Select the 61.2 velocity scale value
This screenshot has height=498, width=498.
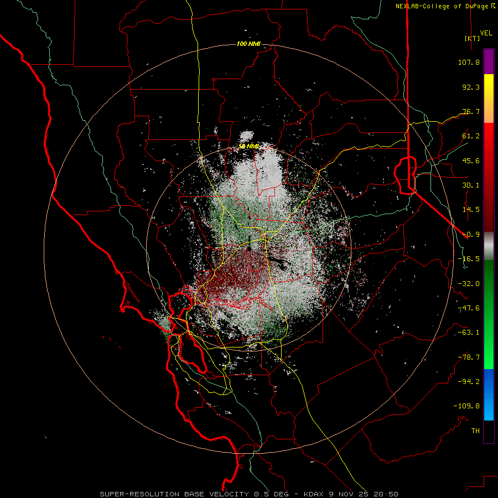(471, 136)
